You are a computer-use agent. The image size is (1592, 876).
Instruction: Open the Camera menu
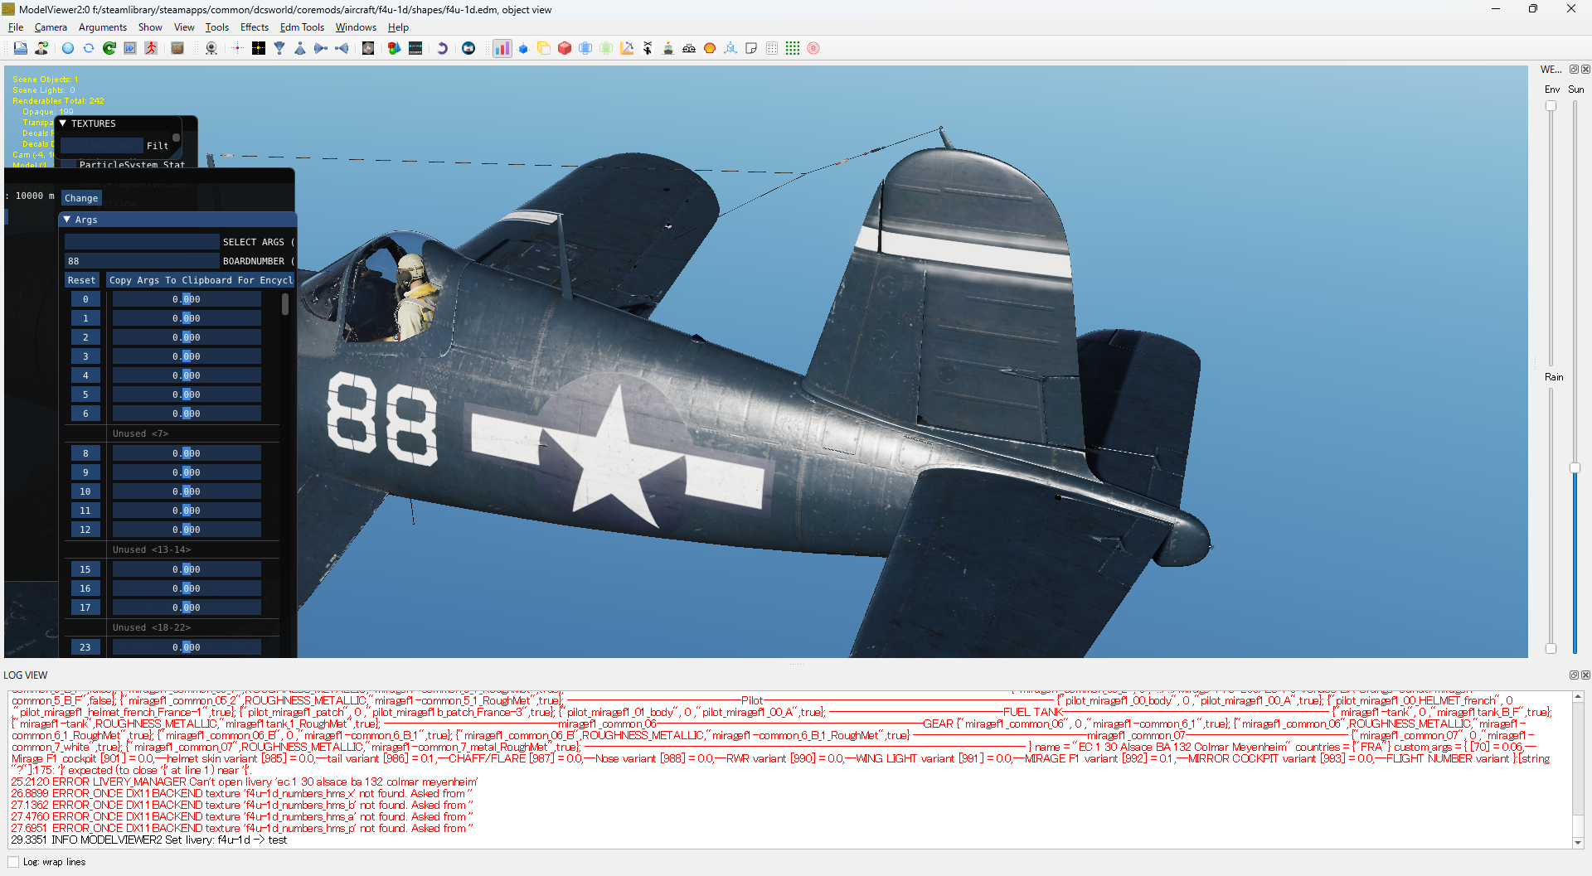tap(51, 27)
